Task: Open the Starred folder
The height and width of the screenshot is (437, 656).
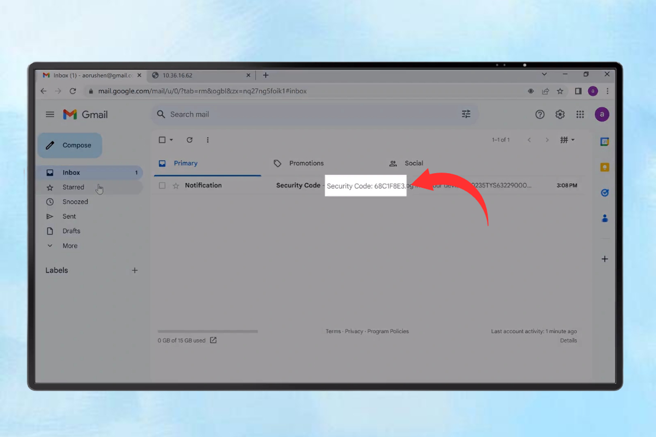Action: point(90,187)
